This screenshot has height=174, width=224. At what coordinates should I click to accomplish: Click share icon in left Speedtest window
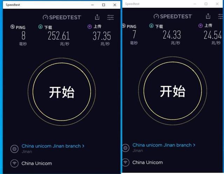point(97,17)
